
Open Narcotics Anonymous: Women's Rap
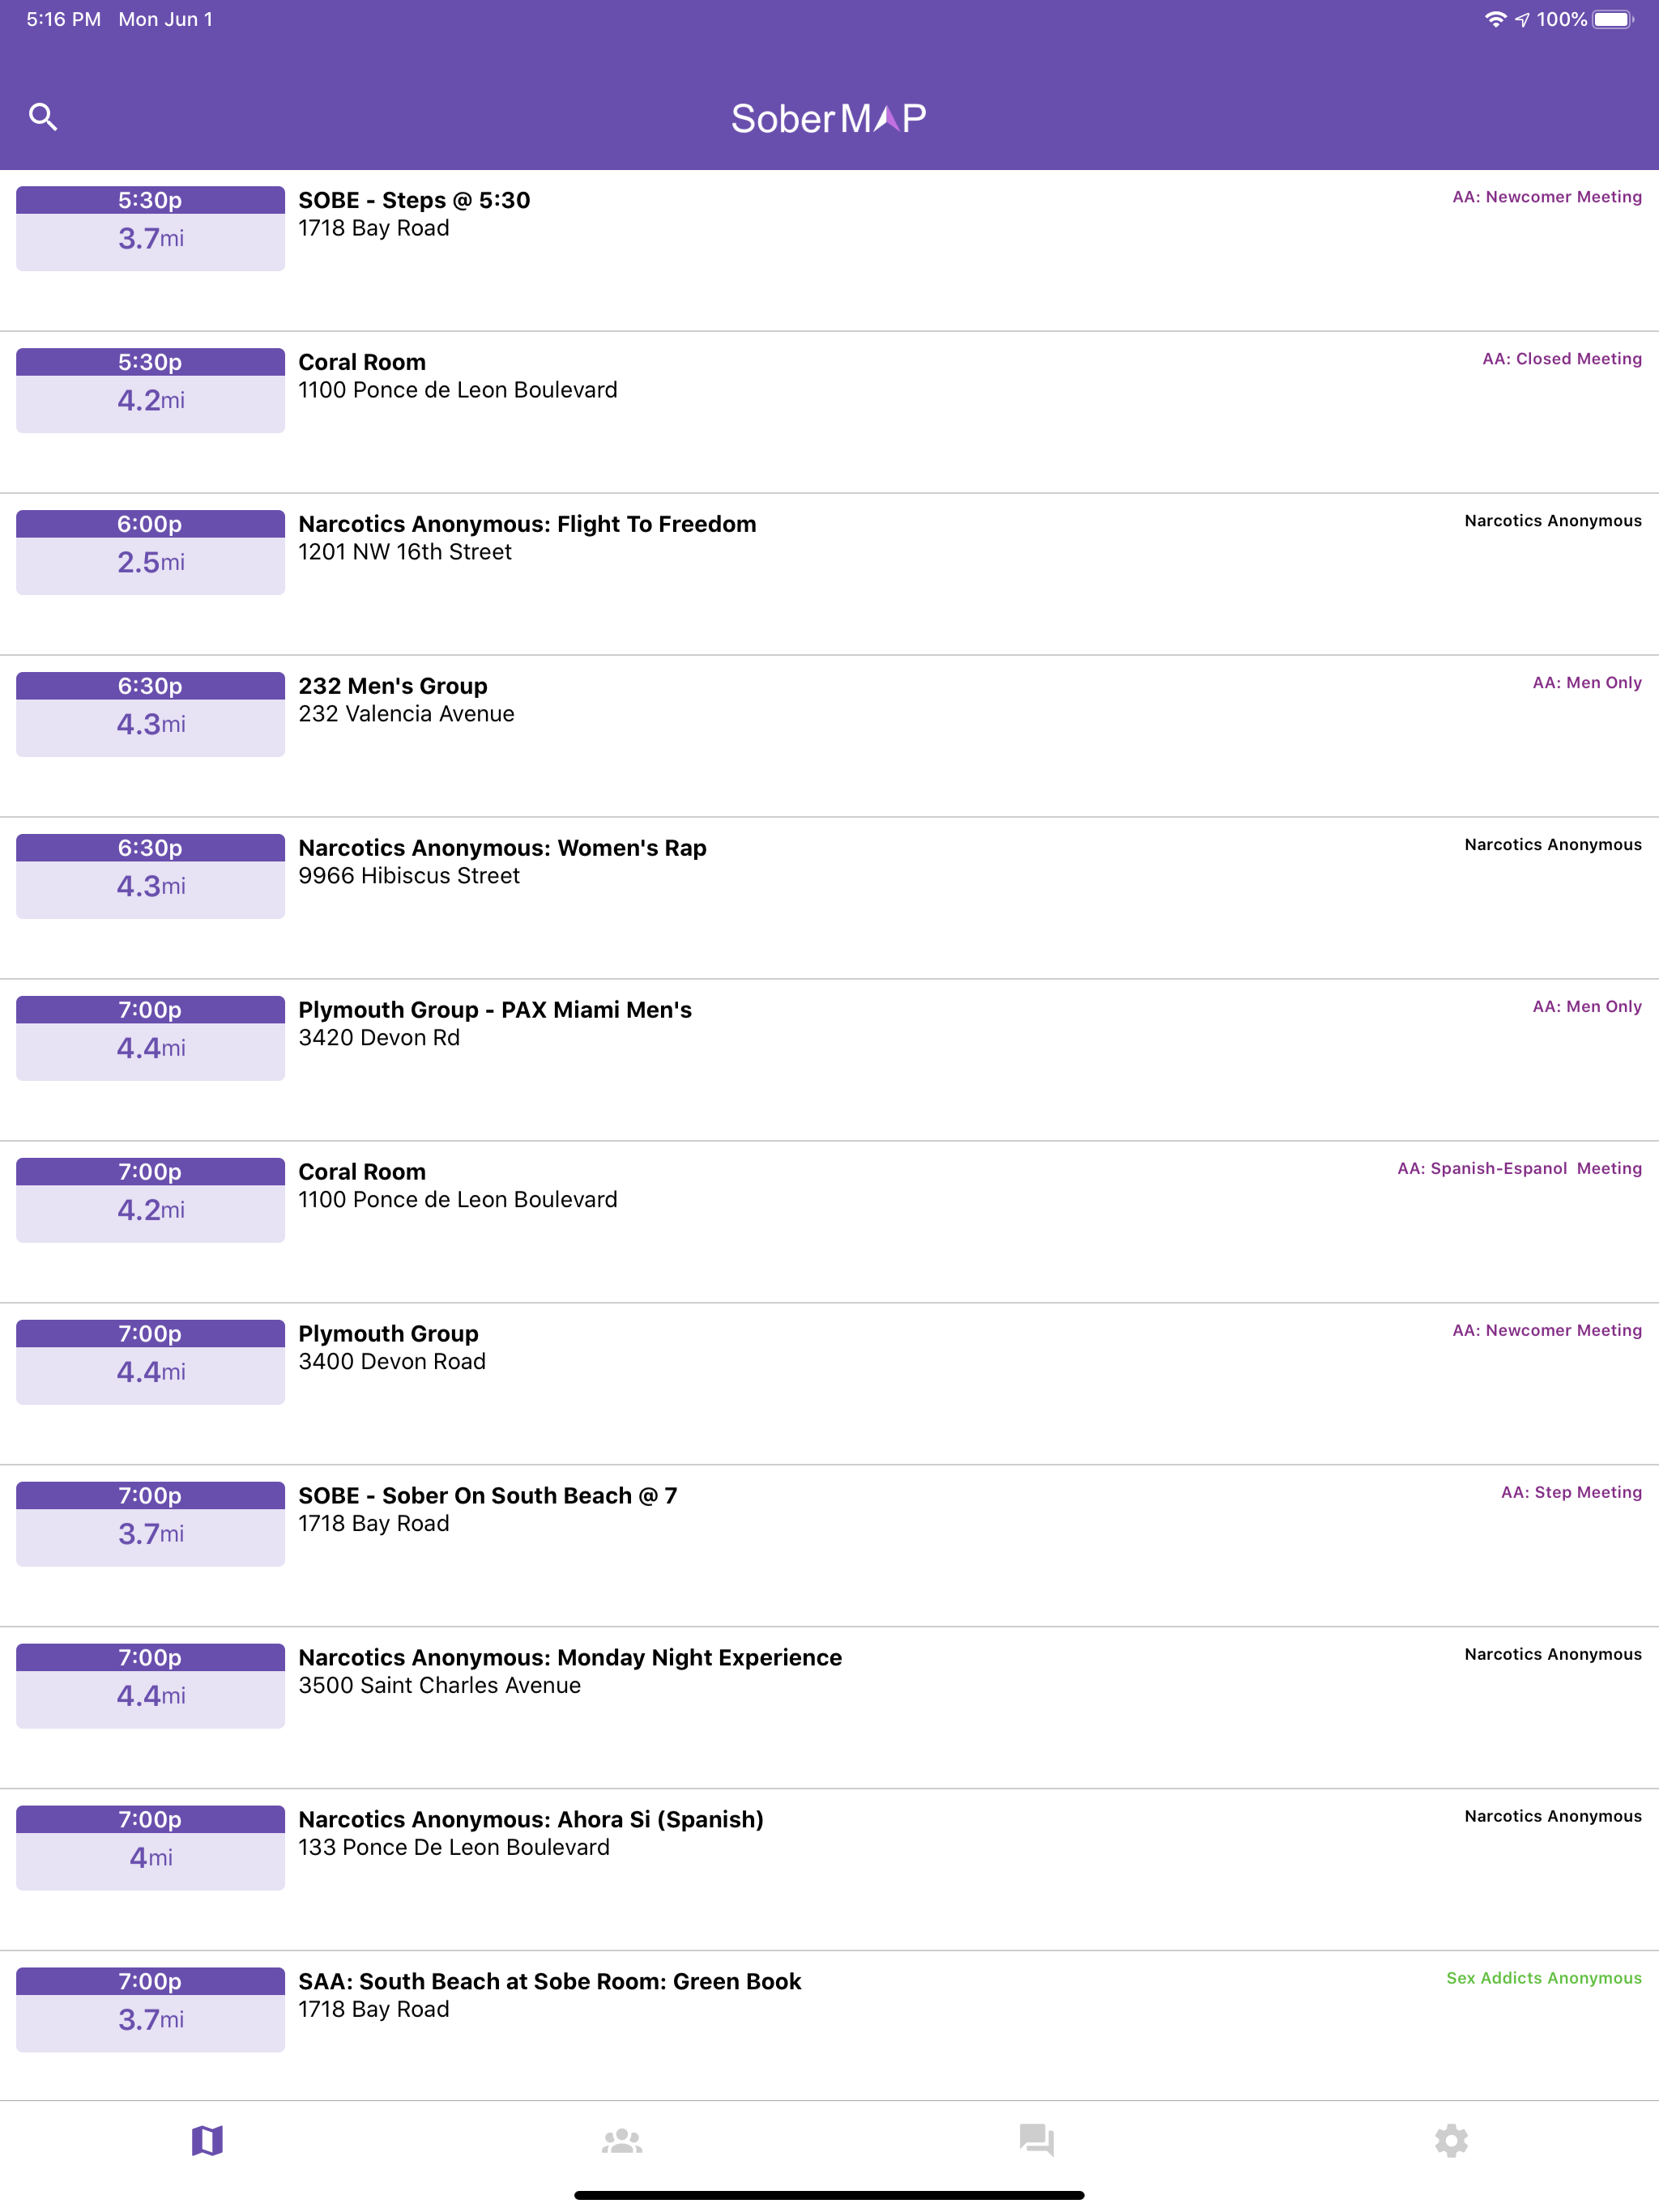click(502, 847)
